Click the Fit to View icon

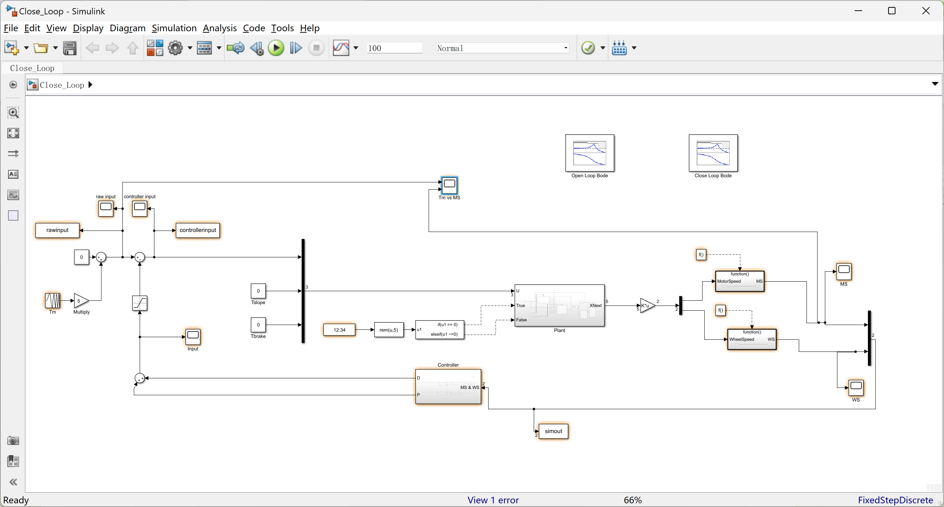point(13,133)
